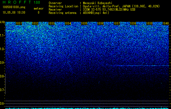The width and height of the screenshot is (171, 109).
Task: Click the 1036 time marker
Action: 100,23
